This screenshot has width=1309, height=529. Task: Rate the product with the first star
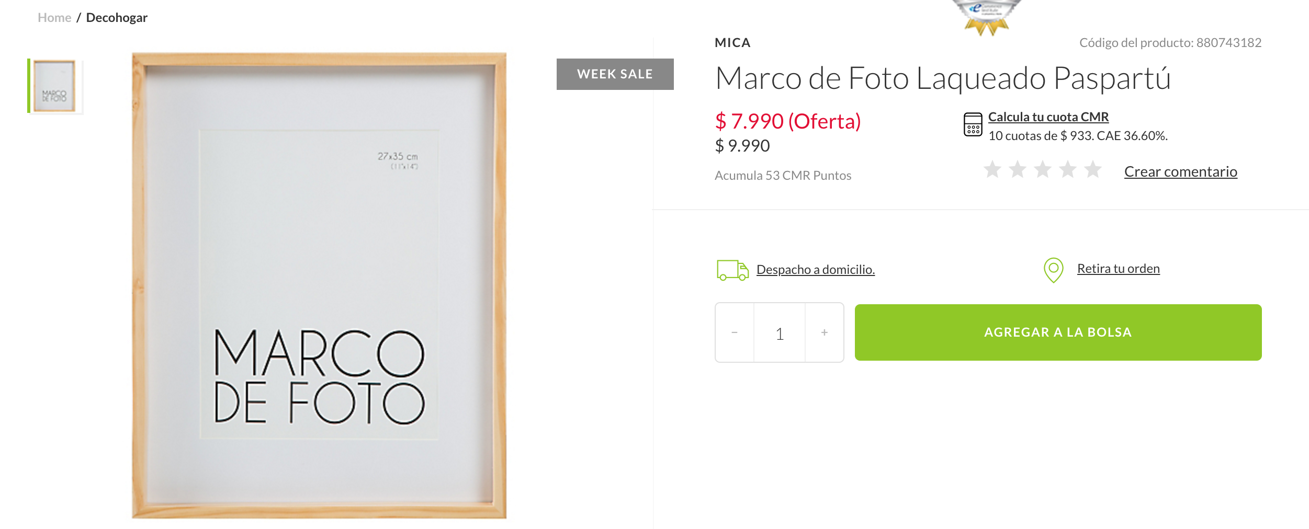click(x=992, y=169)
